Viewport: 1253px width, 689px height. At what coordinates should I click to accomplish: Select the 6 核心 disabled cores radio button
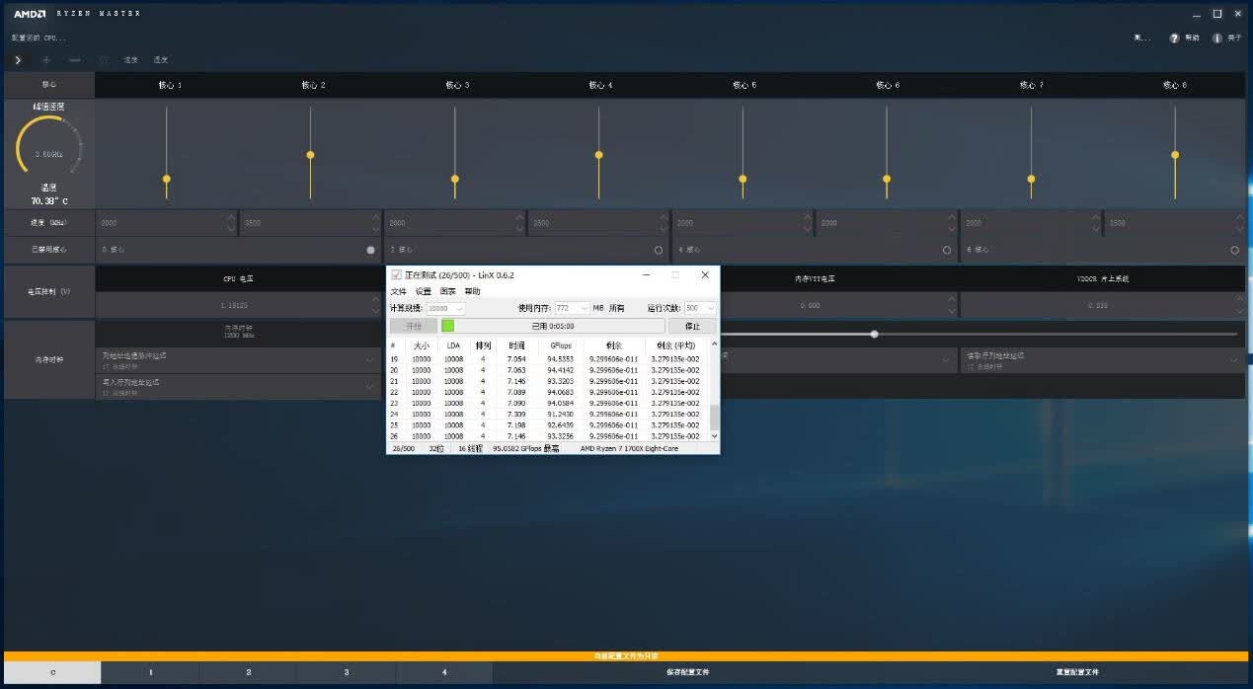pos(1234,250)
